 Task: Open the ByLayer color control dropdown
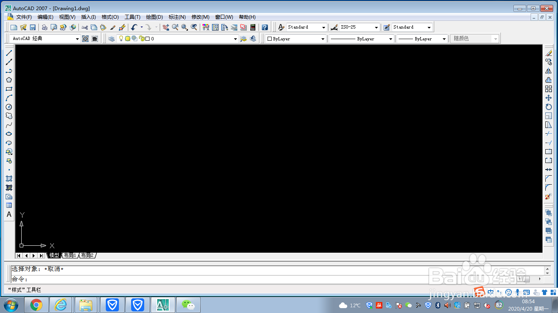323,39
